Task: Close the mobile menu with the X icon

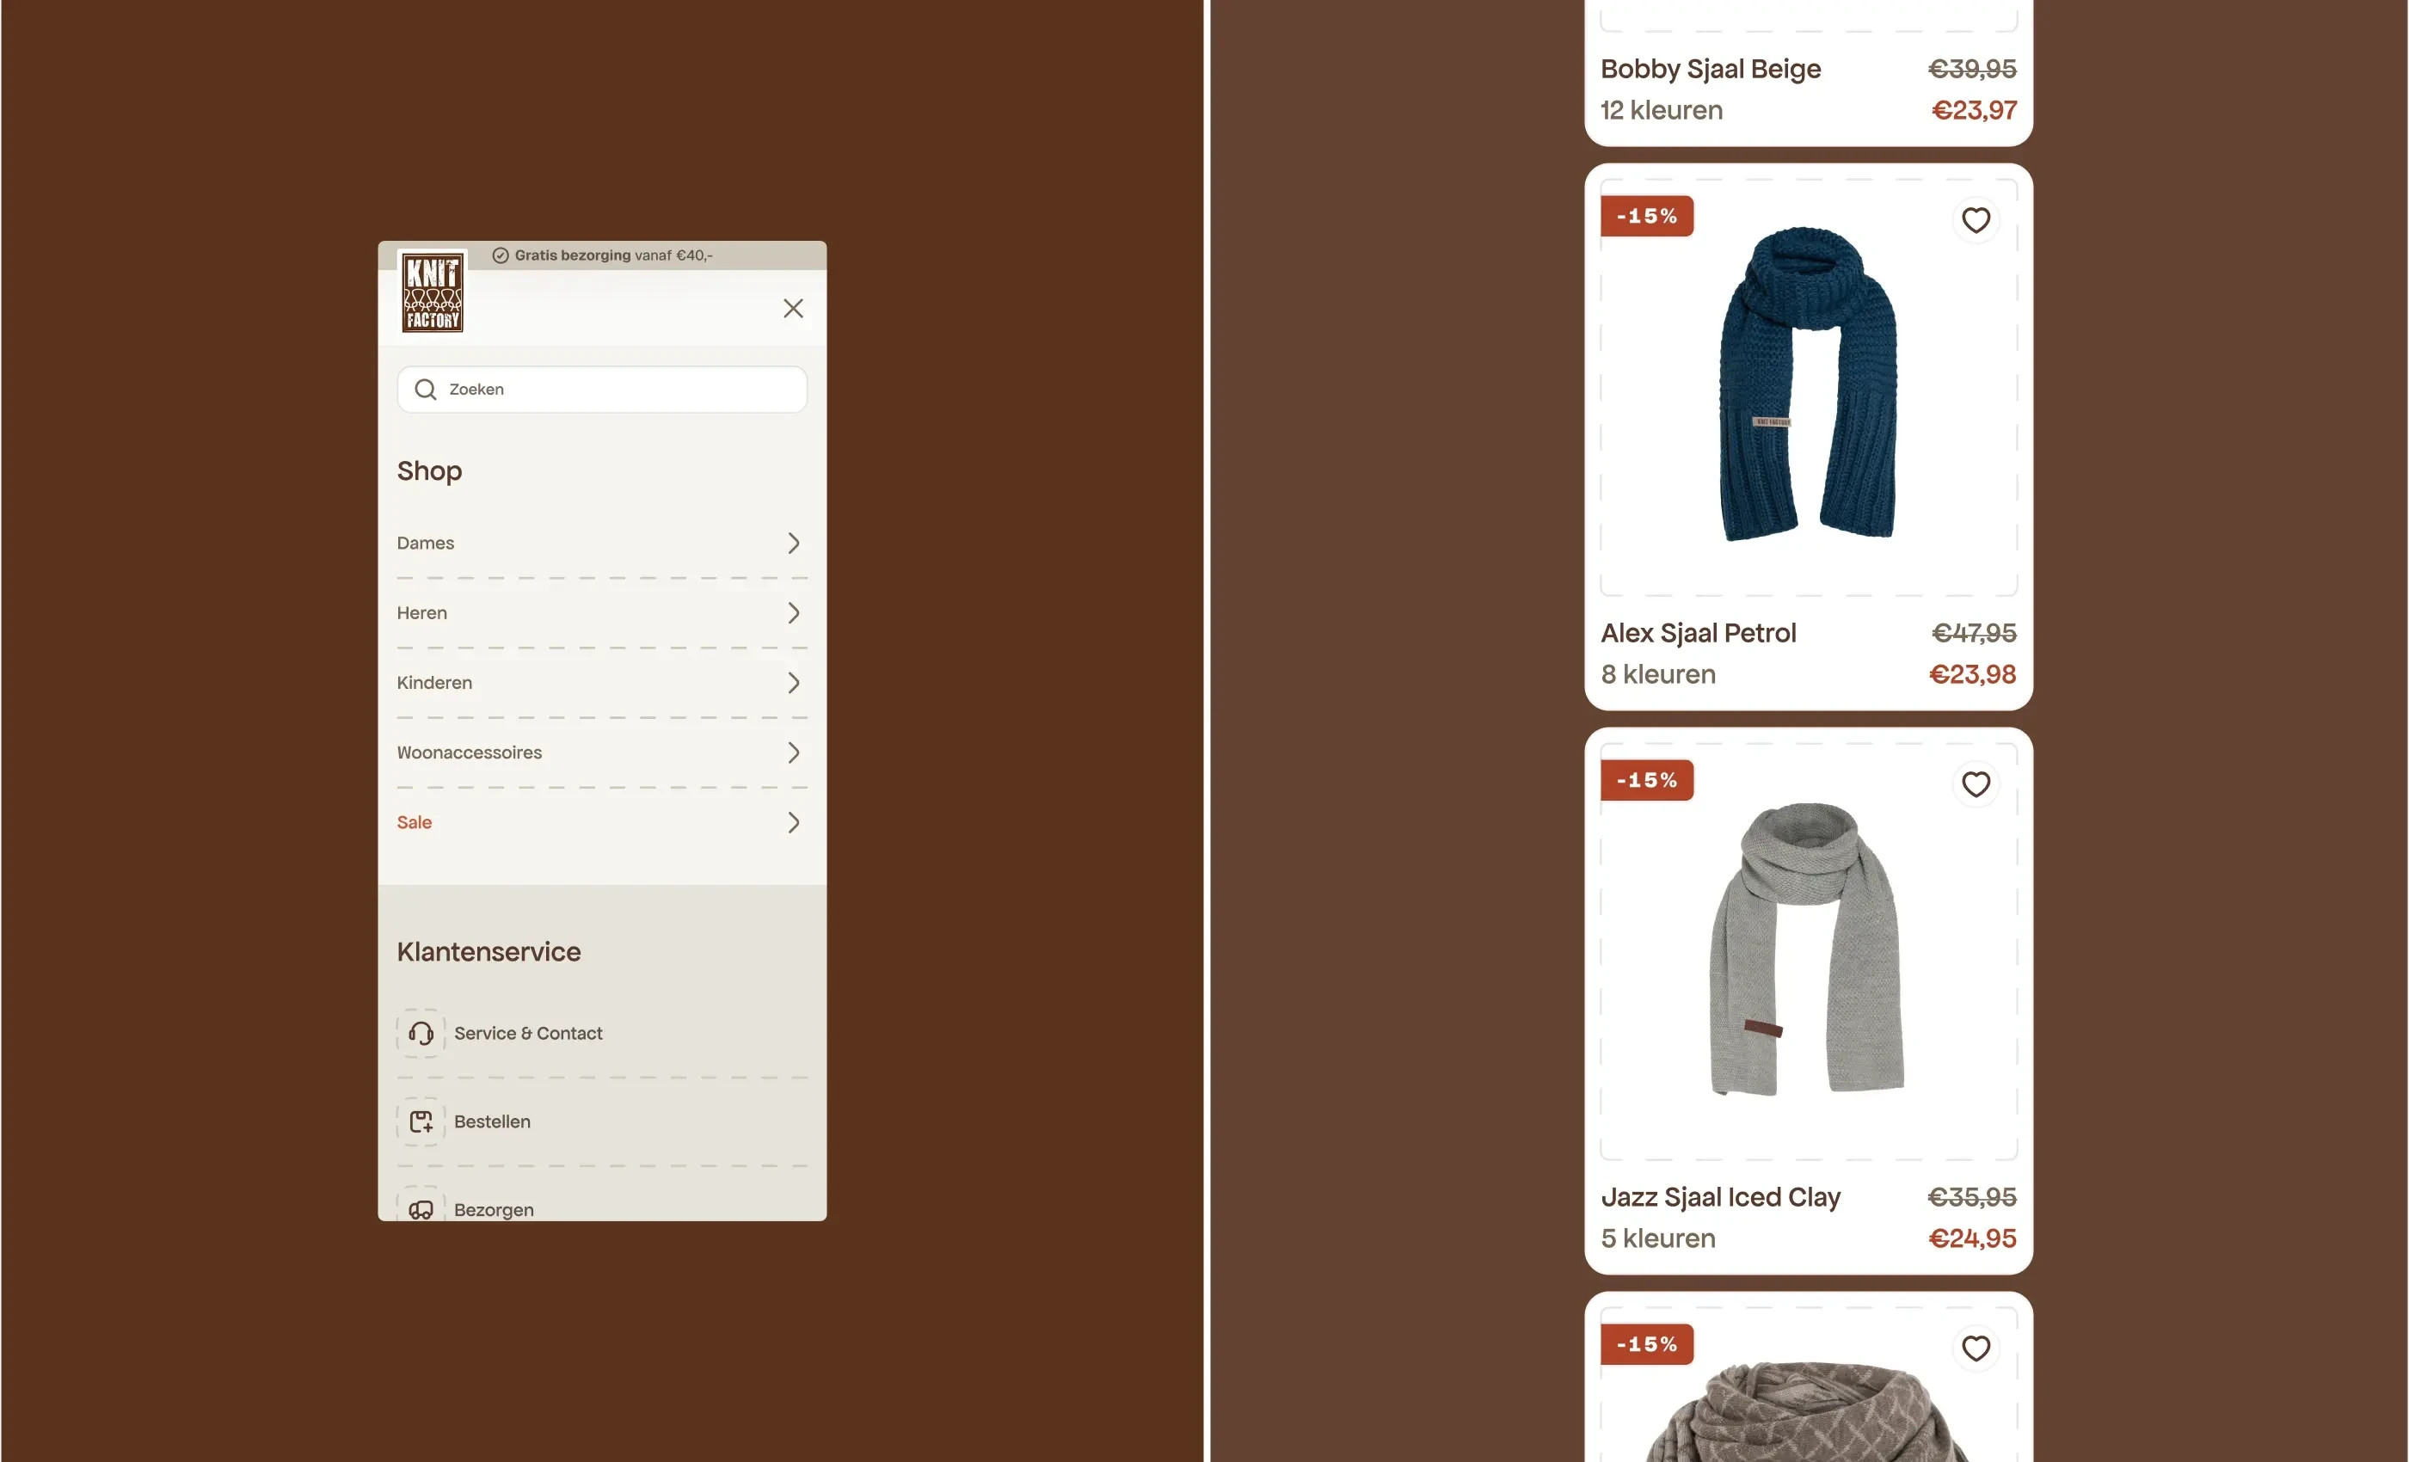Action: pyautogui.click(x=793, y=308)
